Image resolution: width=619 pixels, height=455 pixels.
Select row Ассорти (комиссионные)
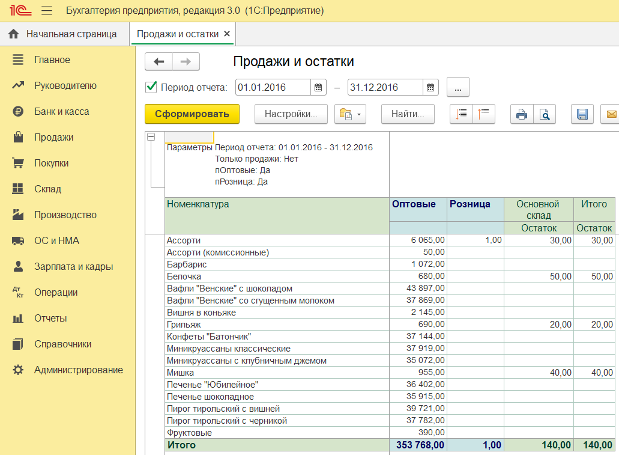click(x=389, y=252)
